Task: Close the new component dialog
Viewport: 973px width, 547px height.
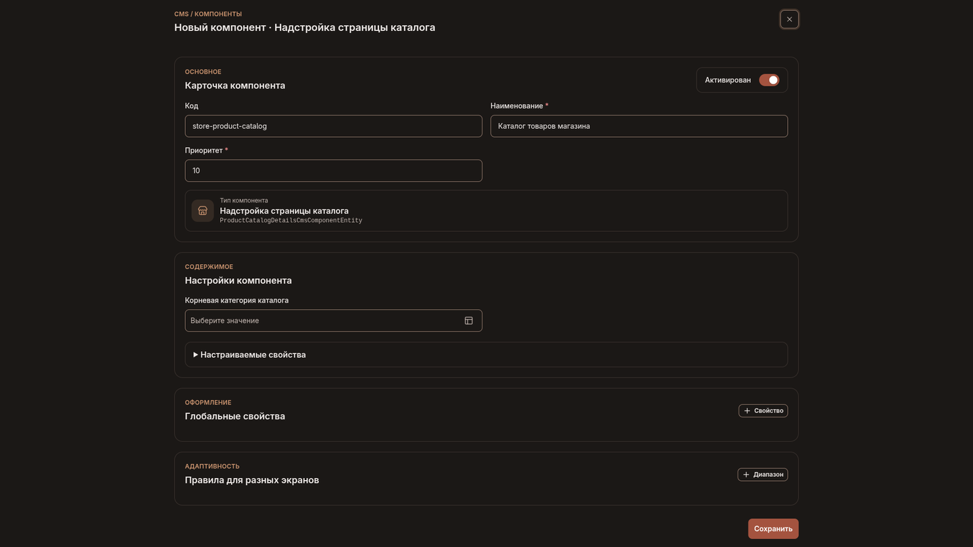Action: [789, 19]
